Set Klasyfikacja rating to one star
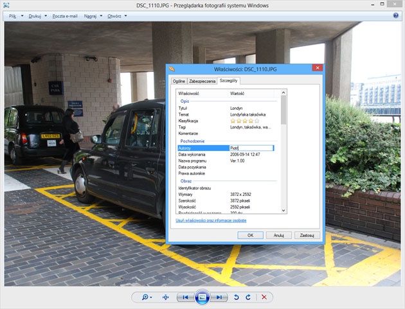 (x=233, y=121)
